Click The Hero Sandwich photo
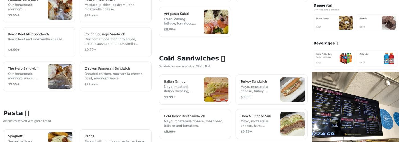 (60, 76)
